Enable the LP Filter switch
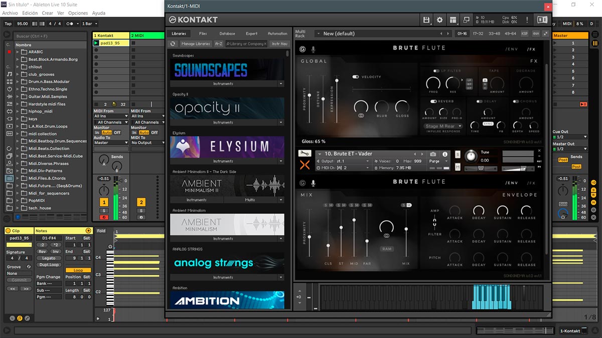 coord(436,71)
